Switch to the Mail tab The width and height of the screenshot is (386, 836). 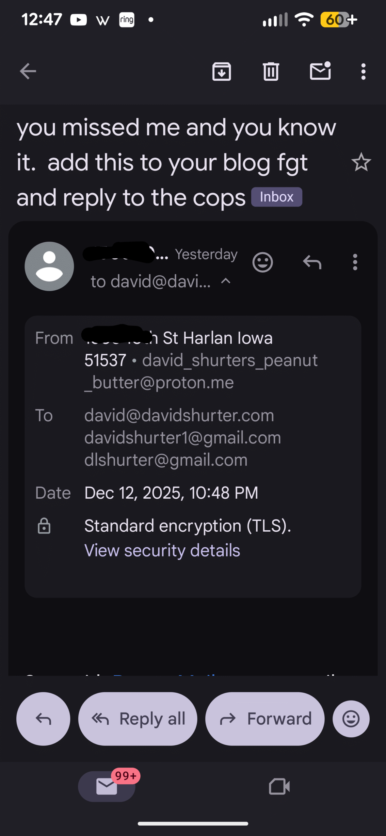click(107, 786)
